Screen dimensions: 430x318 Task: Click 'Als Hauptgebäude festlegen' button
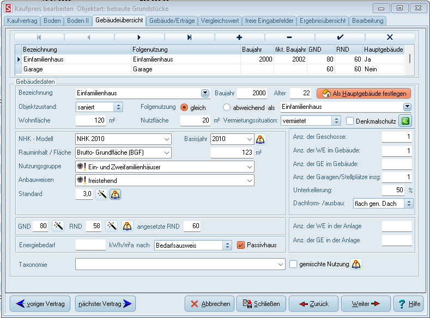tap(364, 93)
